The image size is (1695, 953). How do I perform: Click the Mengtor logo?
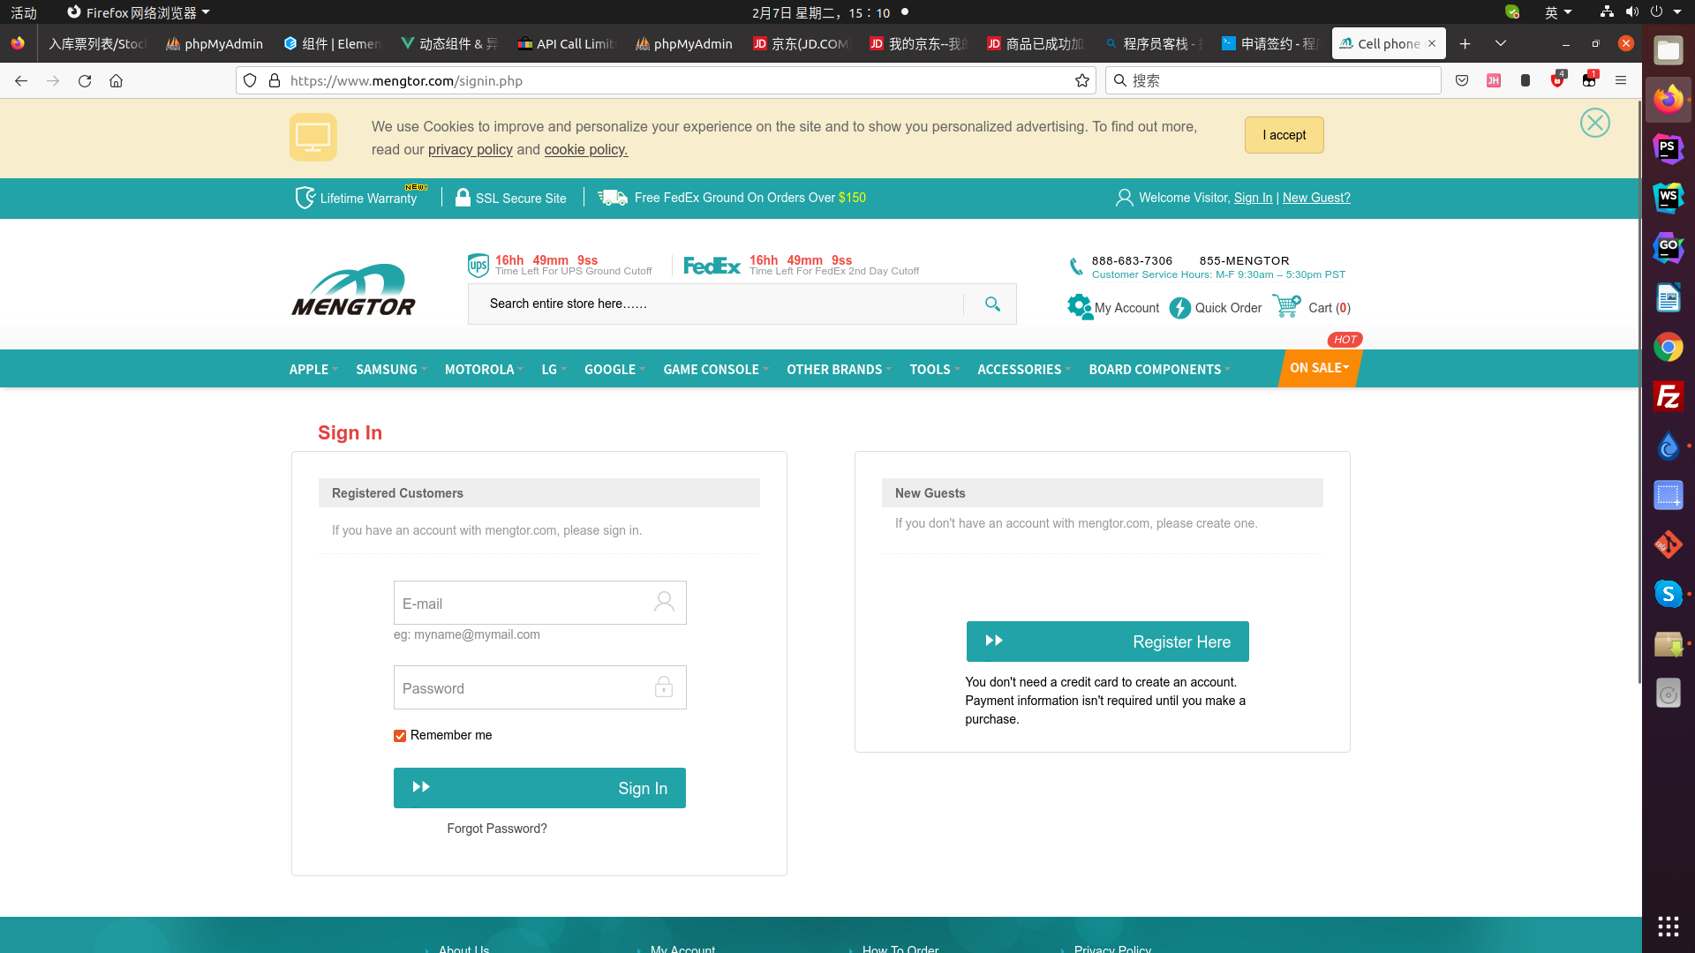[354, 290]
